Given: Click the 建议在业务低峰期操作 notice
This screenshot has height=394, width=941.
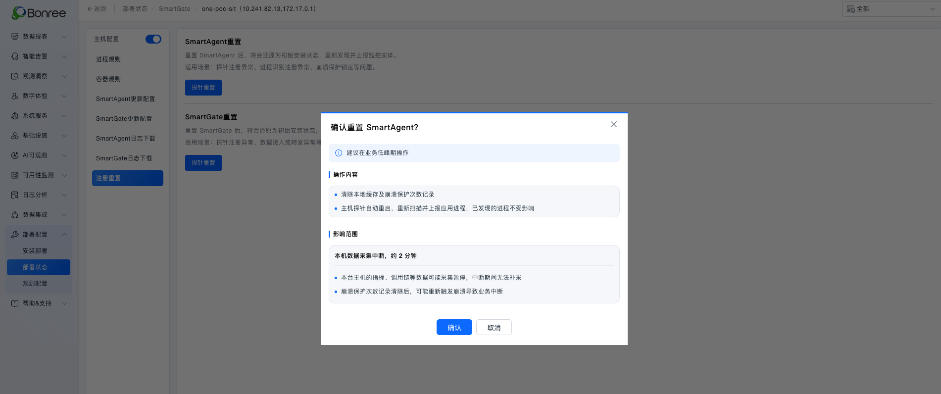Looking at the screenshot, I should pyautogui.click(x=474, y=153).
